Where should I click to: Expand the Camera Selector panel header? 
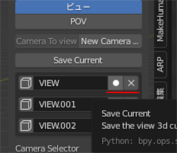pyautogui.click(x=47, y=148)
